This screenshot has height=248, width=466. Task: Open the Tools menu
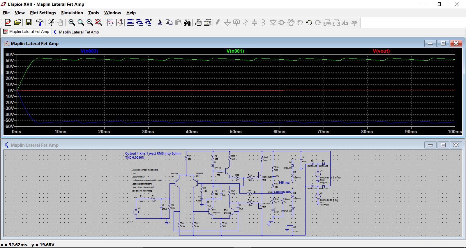(93, 13)
